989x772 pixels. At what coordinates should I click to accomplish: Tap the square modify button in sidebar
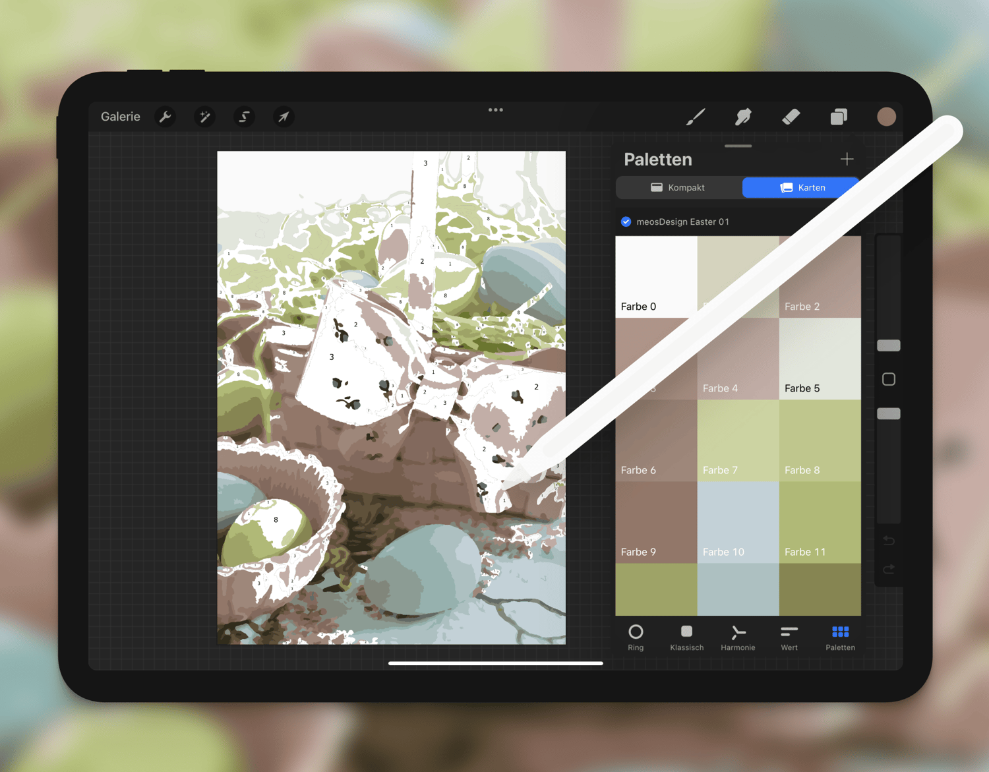[x=889, y=379]
